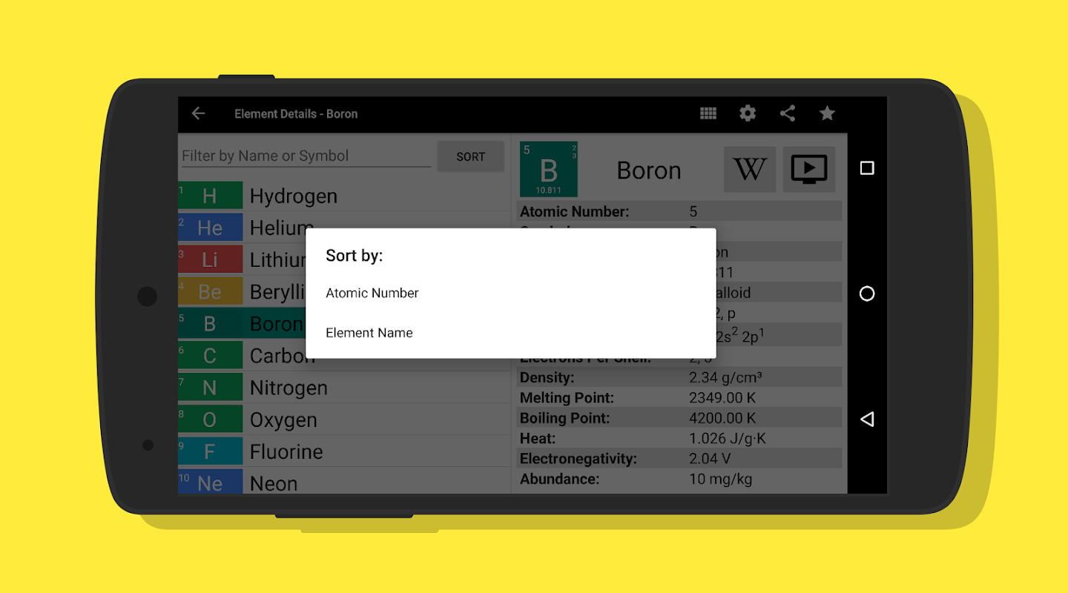Image resolution: width=1068 pixels, height=593 pixels.
Task: Click the Density value 2.34 g/cm³
Action: (x=725, y=378)
